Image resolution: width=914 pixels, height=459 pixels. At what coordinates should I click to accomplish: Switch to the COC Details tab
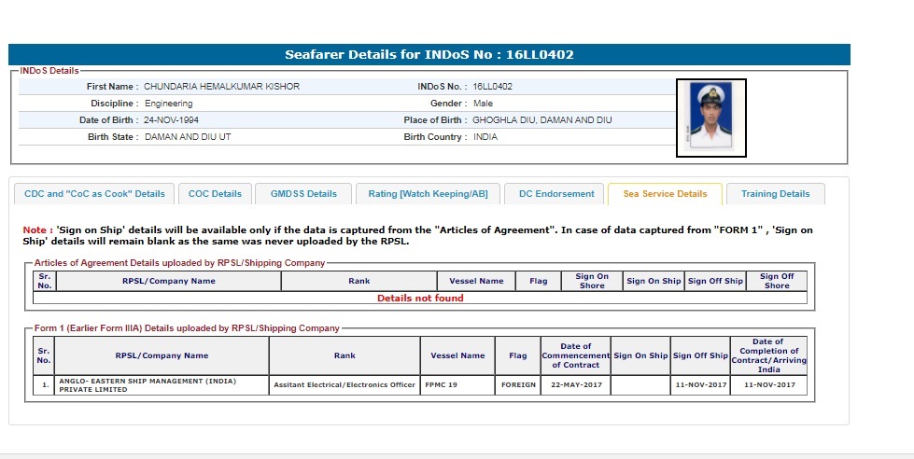coord(215,194)
